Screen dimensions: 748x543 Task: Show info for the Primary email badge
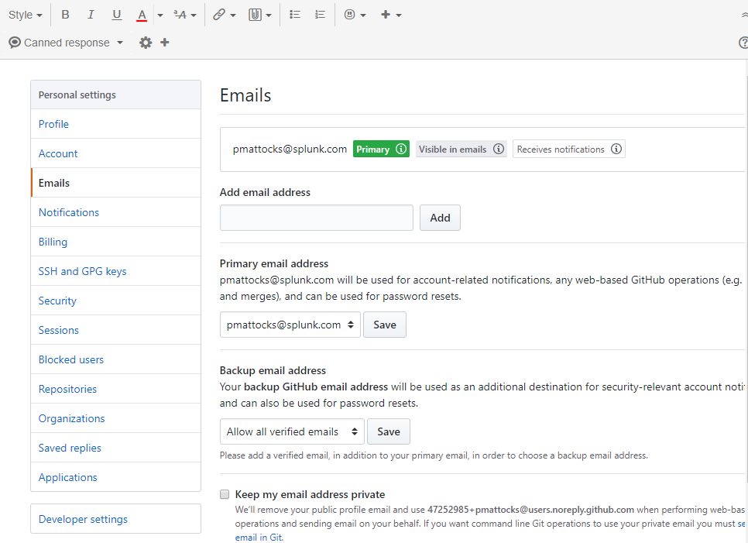click(x=401, y=149)
